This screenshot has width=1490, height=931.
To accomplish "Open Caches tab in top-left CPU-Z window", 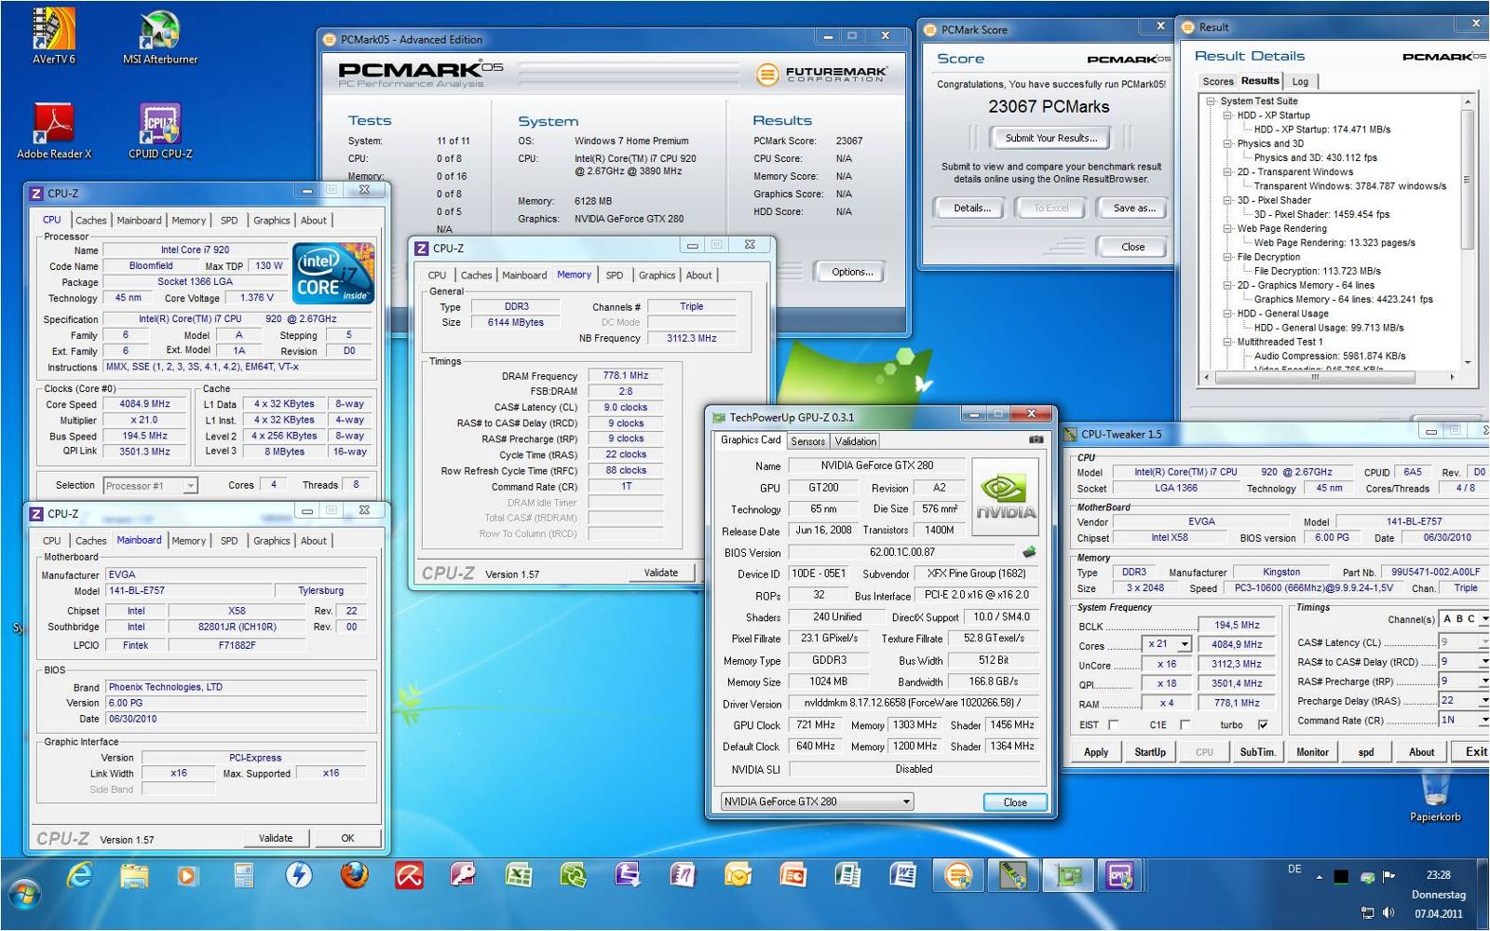I will click(90, 221).
